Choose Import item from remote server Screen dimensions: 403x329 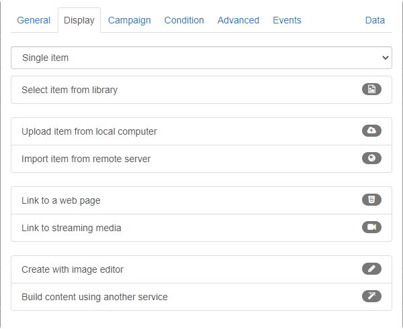pos(201,159)
